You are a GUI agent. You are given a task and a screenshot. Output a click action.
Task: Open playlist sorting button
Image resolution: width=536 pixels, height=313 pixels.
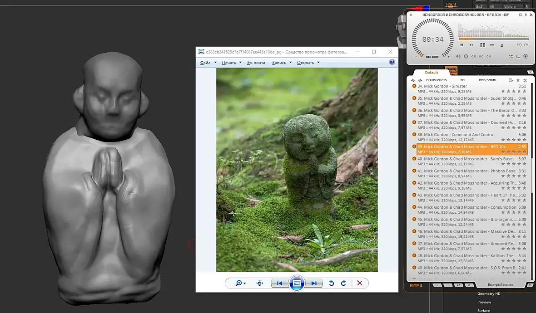(x=459, y=285)
